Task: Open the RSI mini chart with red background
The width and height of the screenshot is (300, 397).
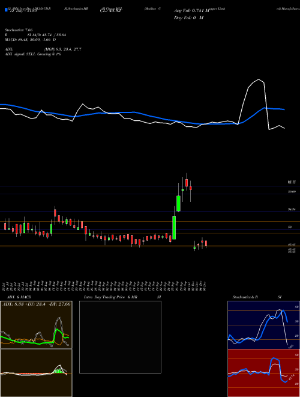Action: click(263, 373)
